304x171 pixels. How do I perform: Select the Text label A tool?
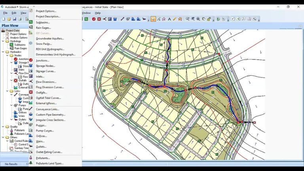coord(169,19)
